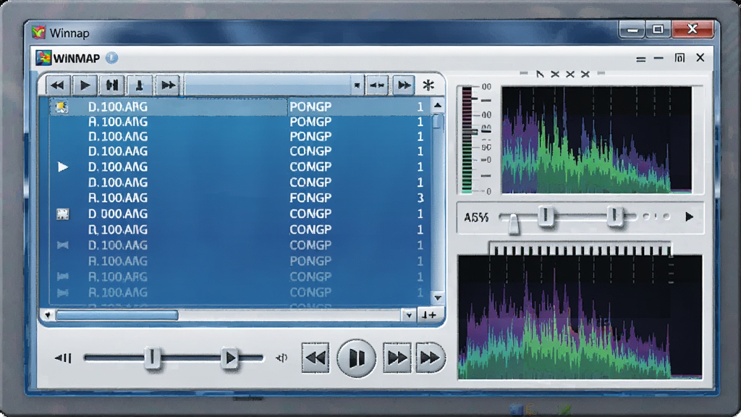Viewport: 741px width, 417px height.
Task: Click the rightmost skip-forward button at bottom
Action: tap(430, 358)
